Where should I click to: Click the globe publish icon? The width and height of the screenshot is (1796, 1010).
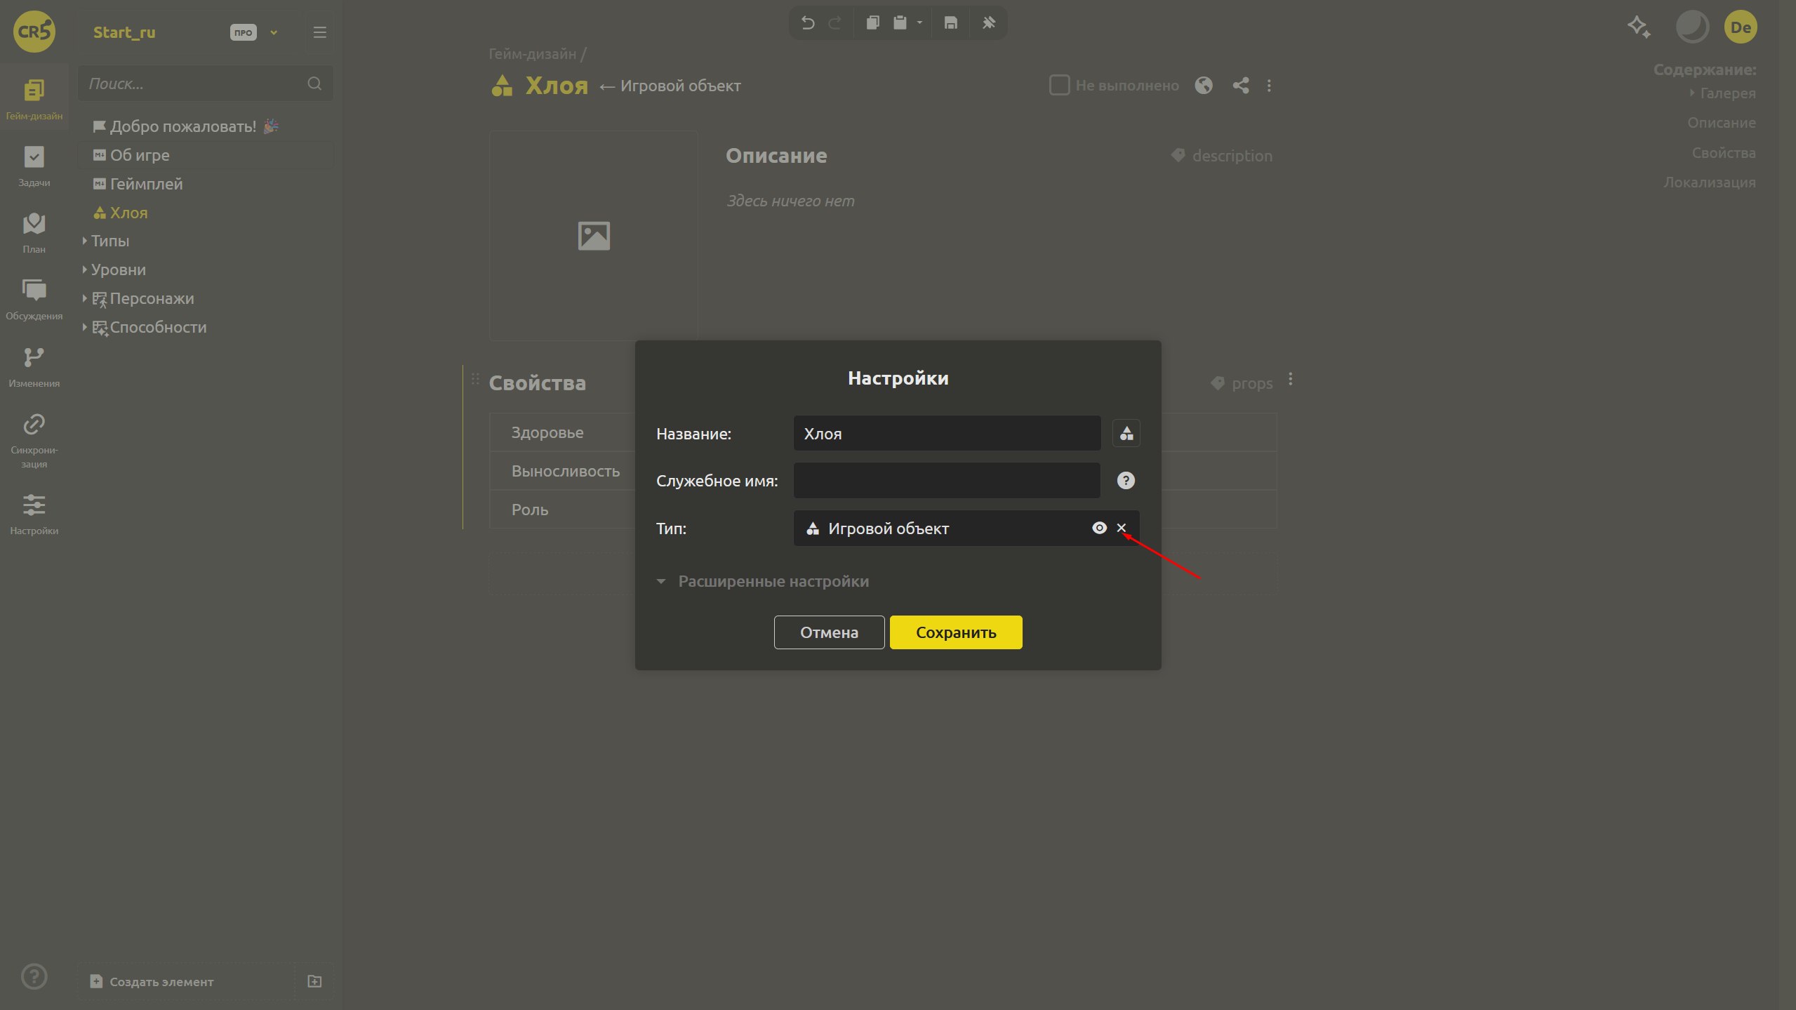(1204, 85)
